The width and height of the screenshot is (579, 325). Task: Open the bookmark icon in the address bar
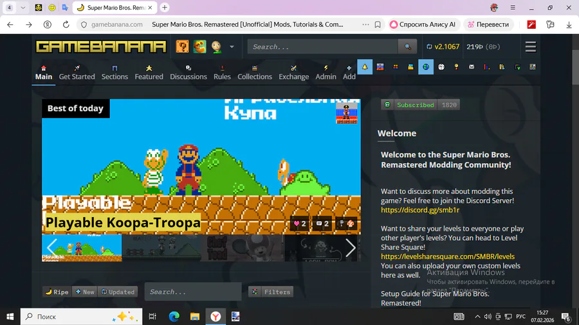(378, 24)
